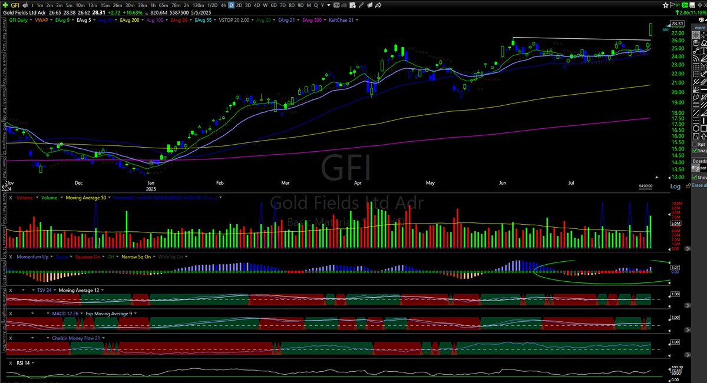
Task: Click the green plus add-symbol icon
Action: 5,5
